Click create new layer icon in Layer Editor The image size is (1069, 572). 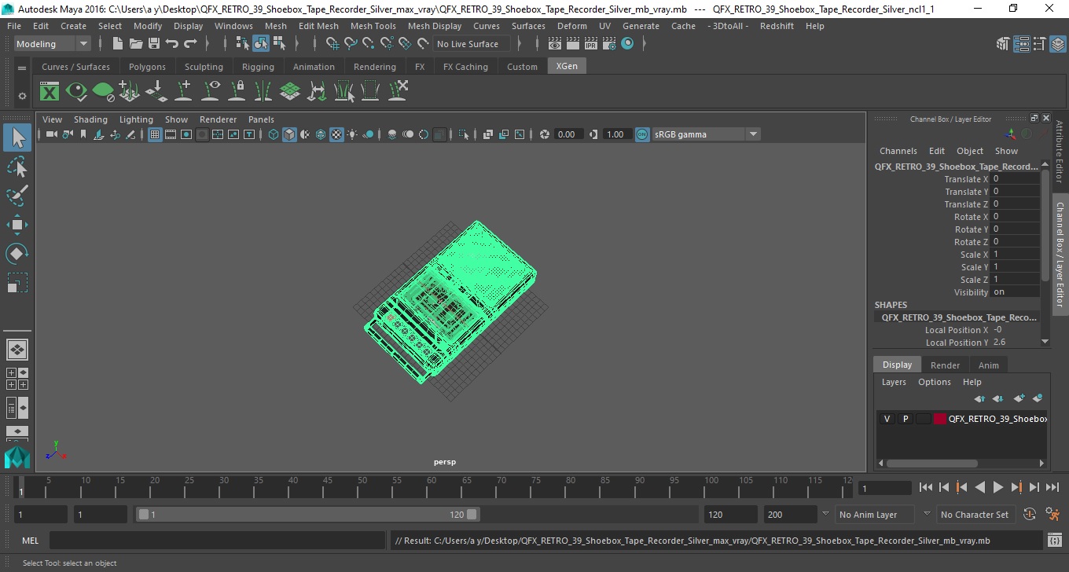click(1019, 398)
